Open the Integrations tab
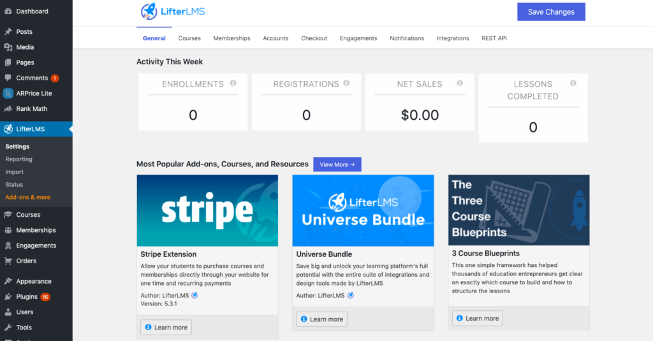This screenshot has height=341, width=653. [x=453, y=38]
